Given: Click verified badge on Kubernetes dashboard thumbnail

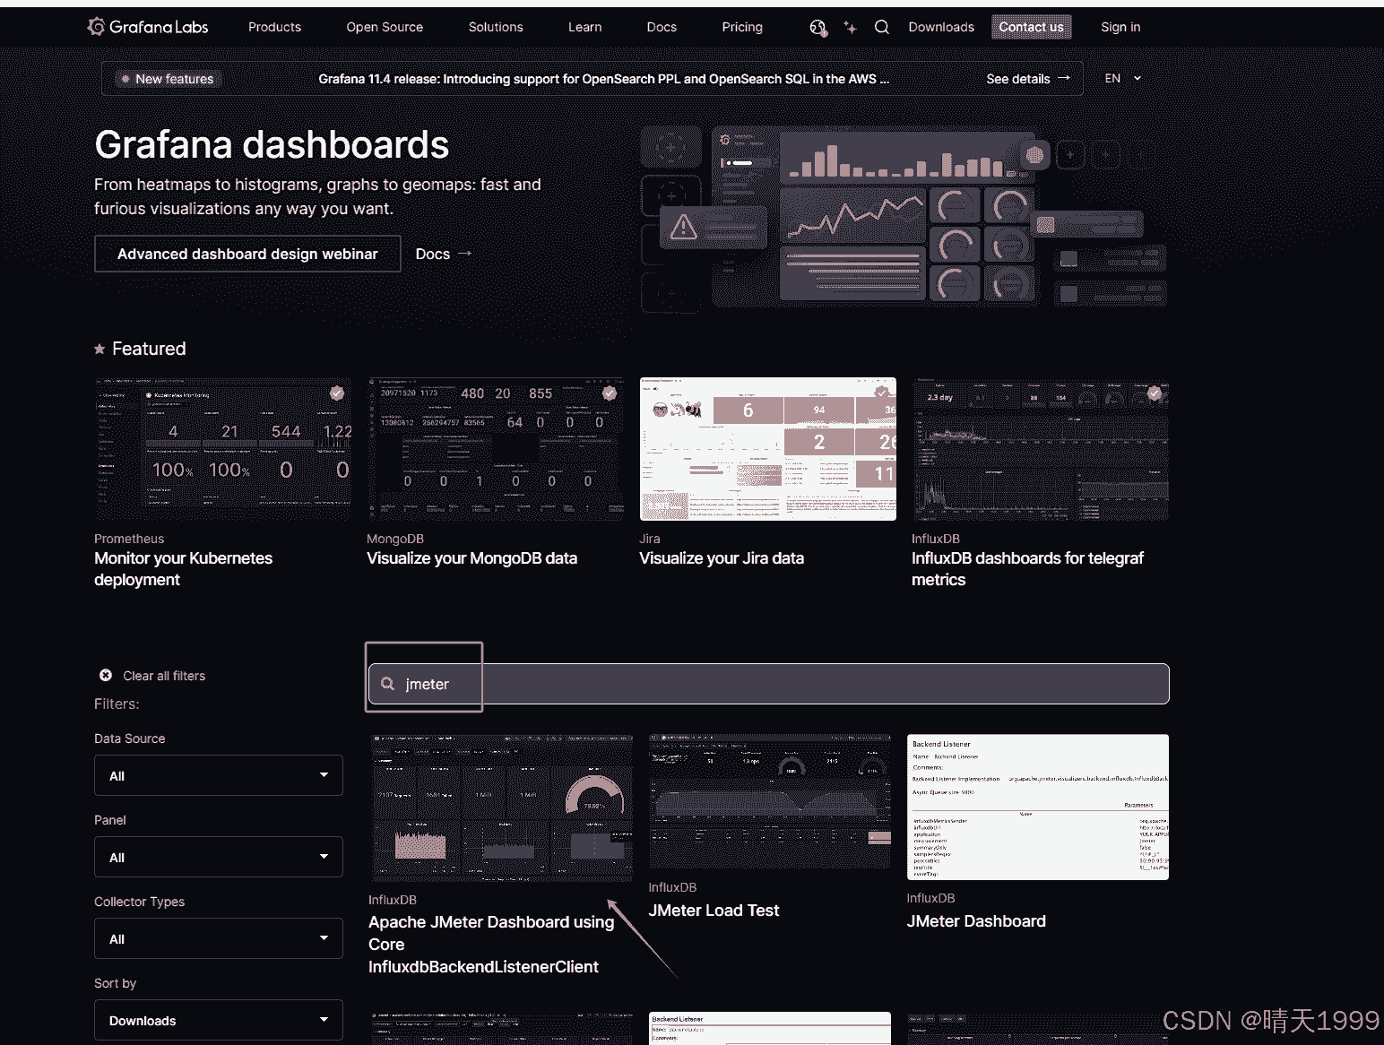Looking at the screenshot, I should coord(337,393).
